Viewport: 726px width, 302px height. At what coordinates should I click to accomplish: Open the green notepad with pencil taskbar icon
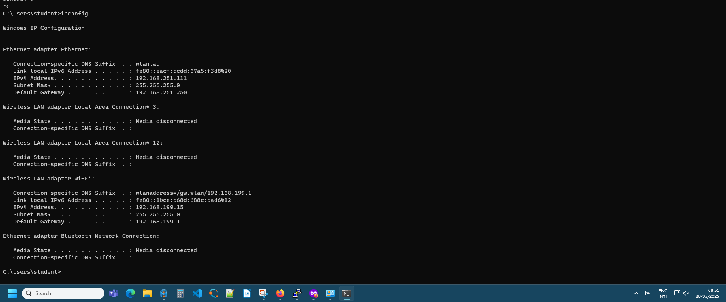point(230,293)
